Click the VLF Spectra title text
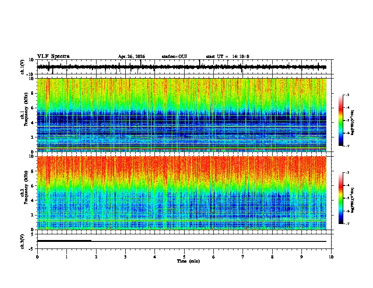This screenshot has width=373, height=288. click(53, 56)
